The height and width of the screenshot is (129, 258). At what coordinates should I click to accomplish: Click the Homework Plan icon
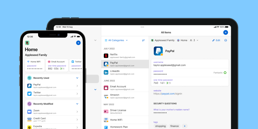106,127
